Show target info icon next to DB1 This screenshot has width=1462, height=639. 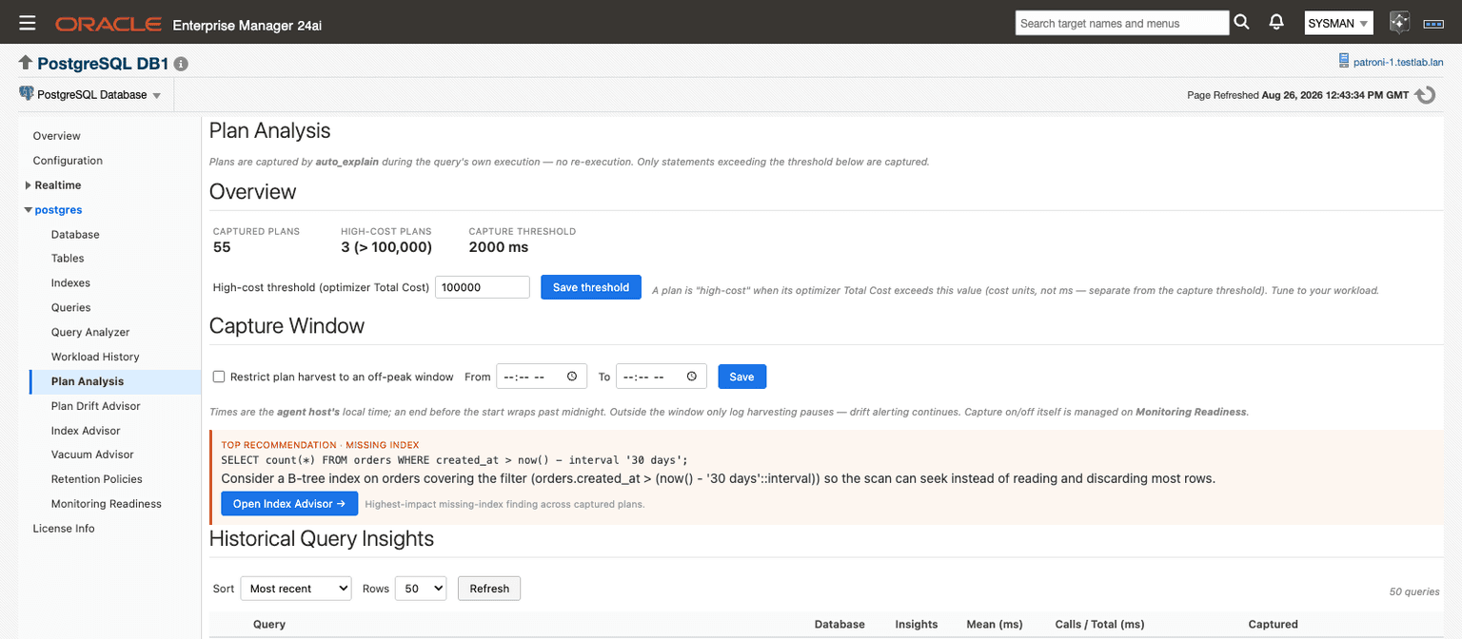coord(181,65)
